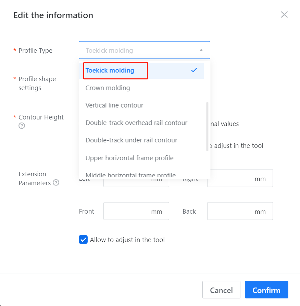Click the Contour Height help icon
The image size is (300, 306).
pyautogui.click(x=22, y=126)
